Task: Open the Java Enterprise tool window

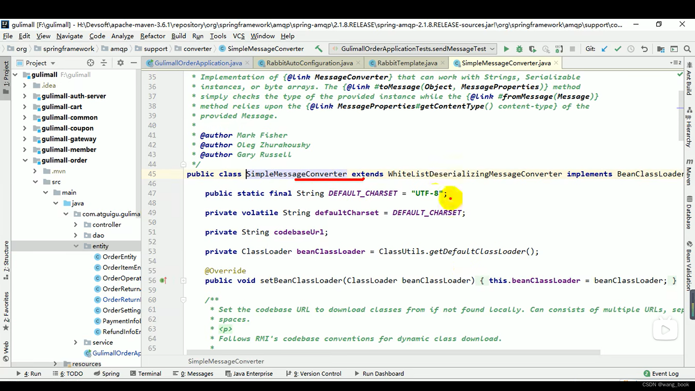Action: pyautogui.click(x=249, y=373)
